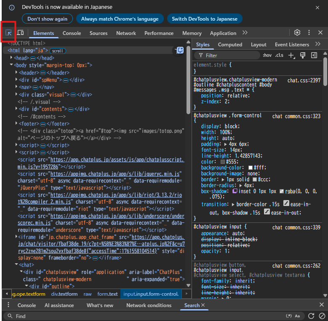328x321 pixels.
Task: Enable the regular expression search toggle
Action: [289, 316]
